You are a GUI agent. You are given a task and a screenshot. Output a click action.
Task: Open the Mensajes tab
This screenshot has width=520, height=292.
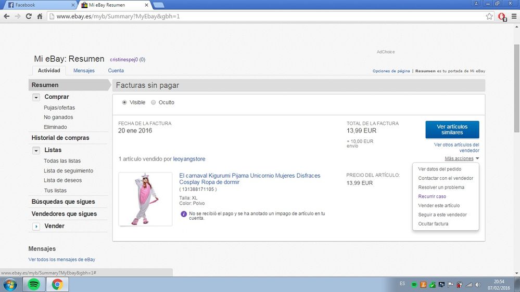point(84,71)
